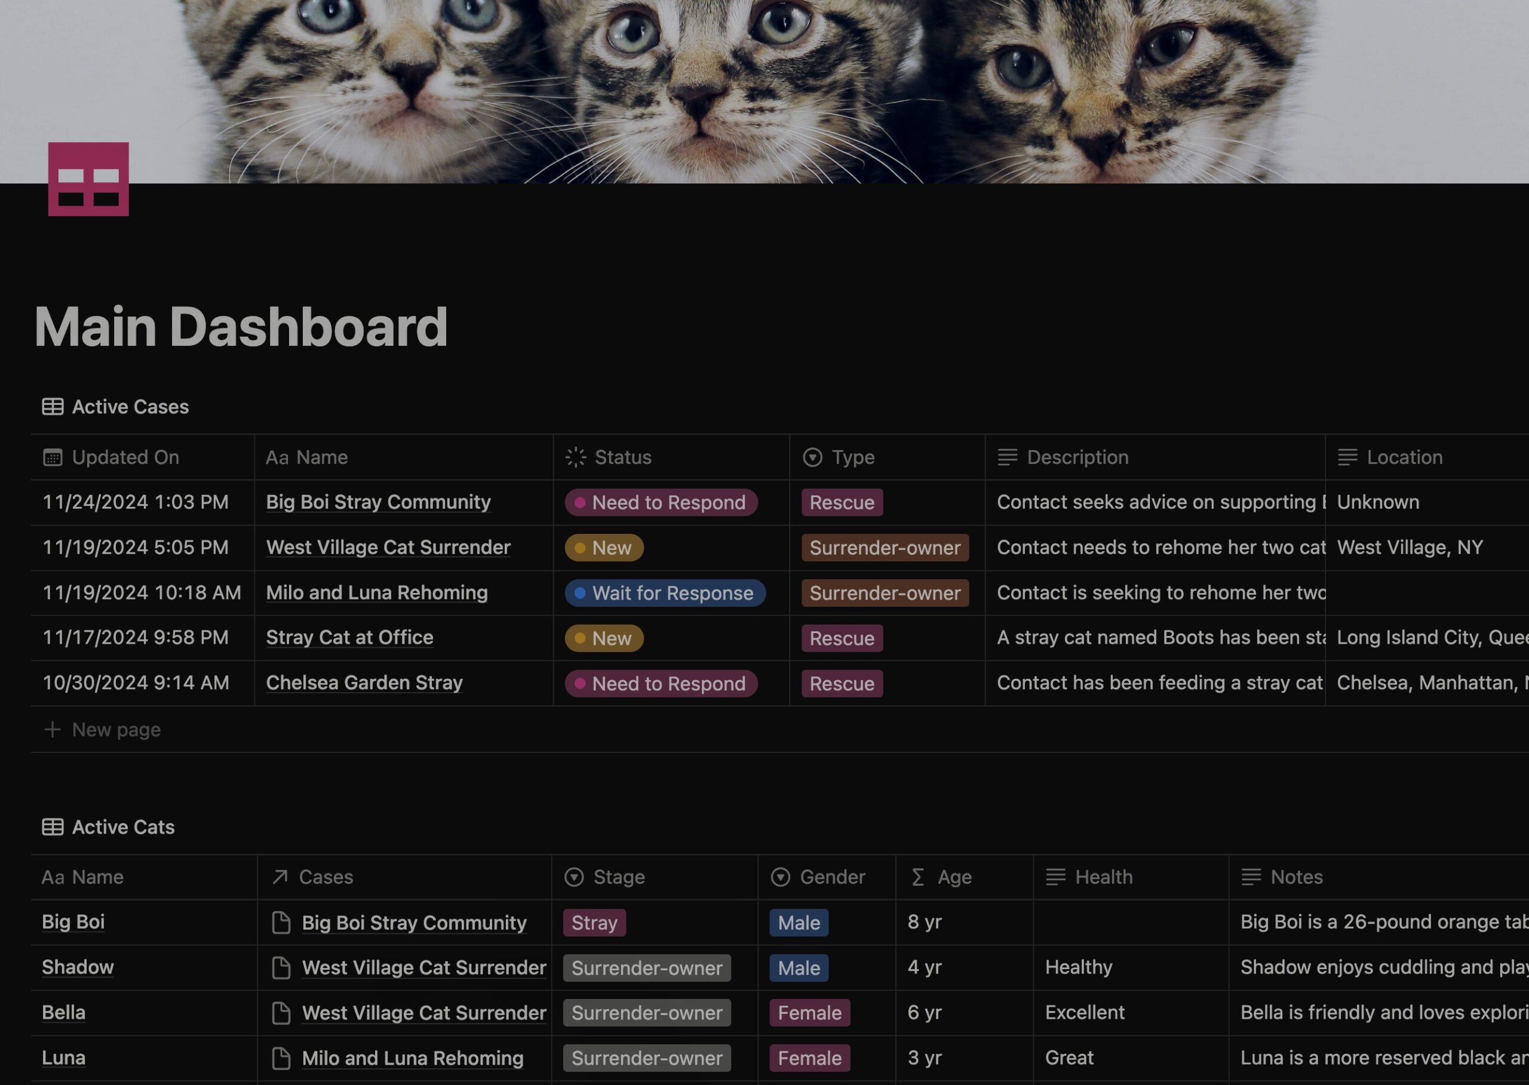Expand the Cases column in Active Cats
Screen dimensions: 1529x1085
click(552, 876)
